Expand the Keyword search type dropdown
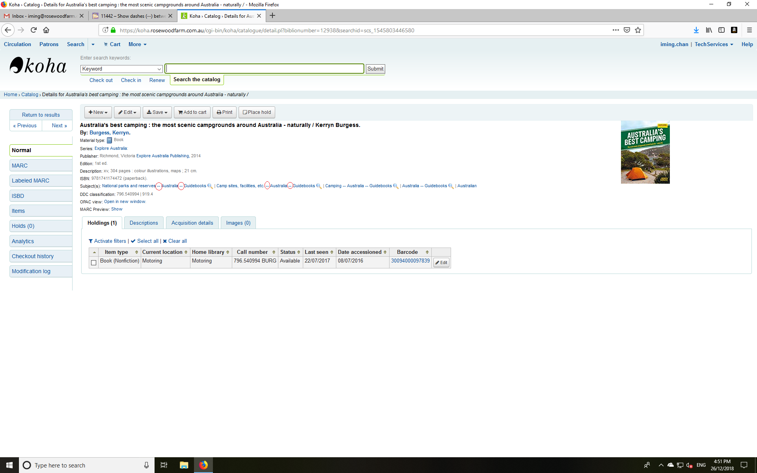Viewport: 757px width, 473px height. pos(121,69)
